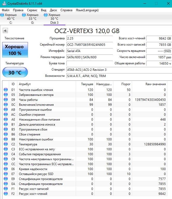Image resolution: width=172 pixels, height=199 pixels.
Task: Open the Правка menu
Action: coord(18,10)
